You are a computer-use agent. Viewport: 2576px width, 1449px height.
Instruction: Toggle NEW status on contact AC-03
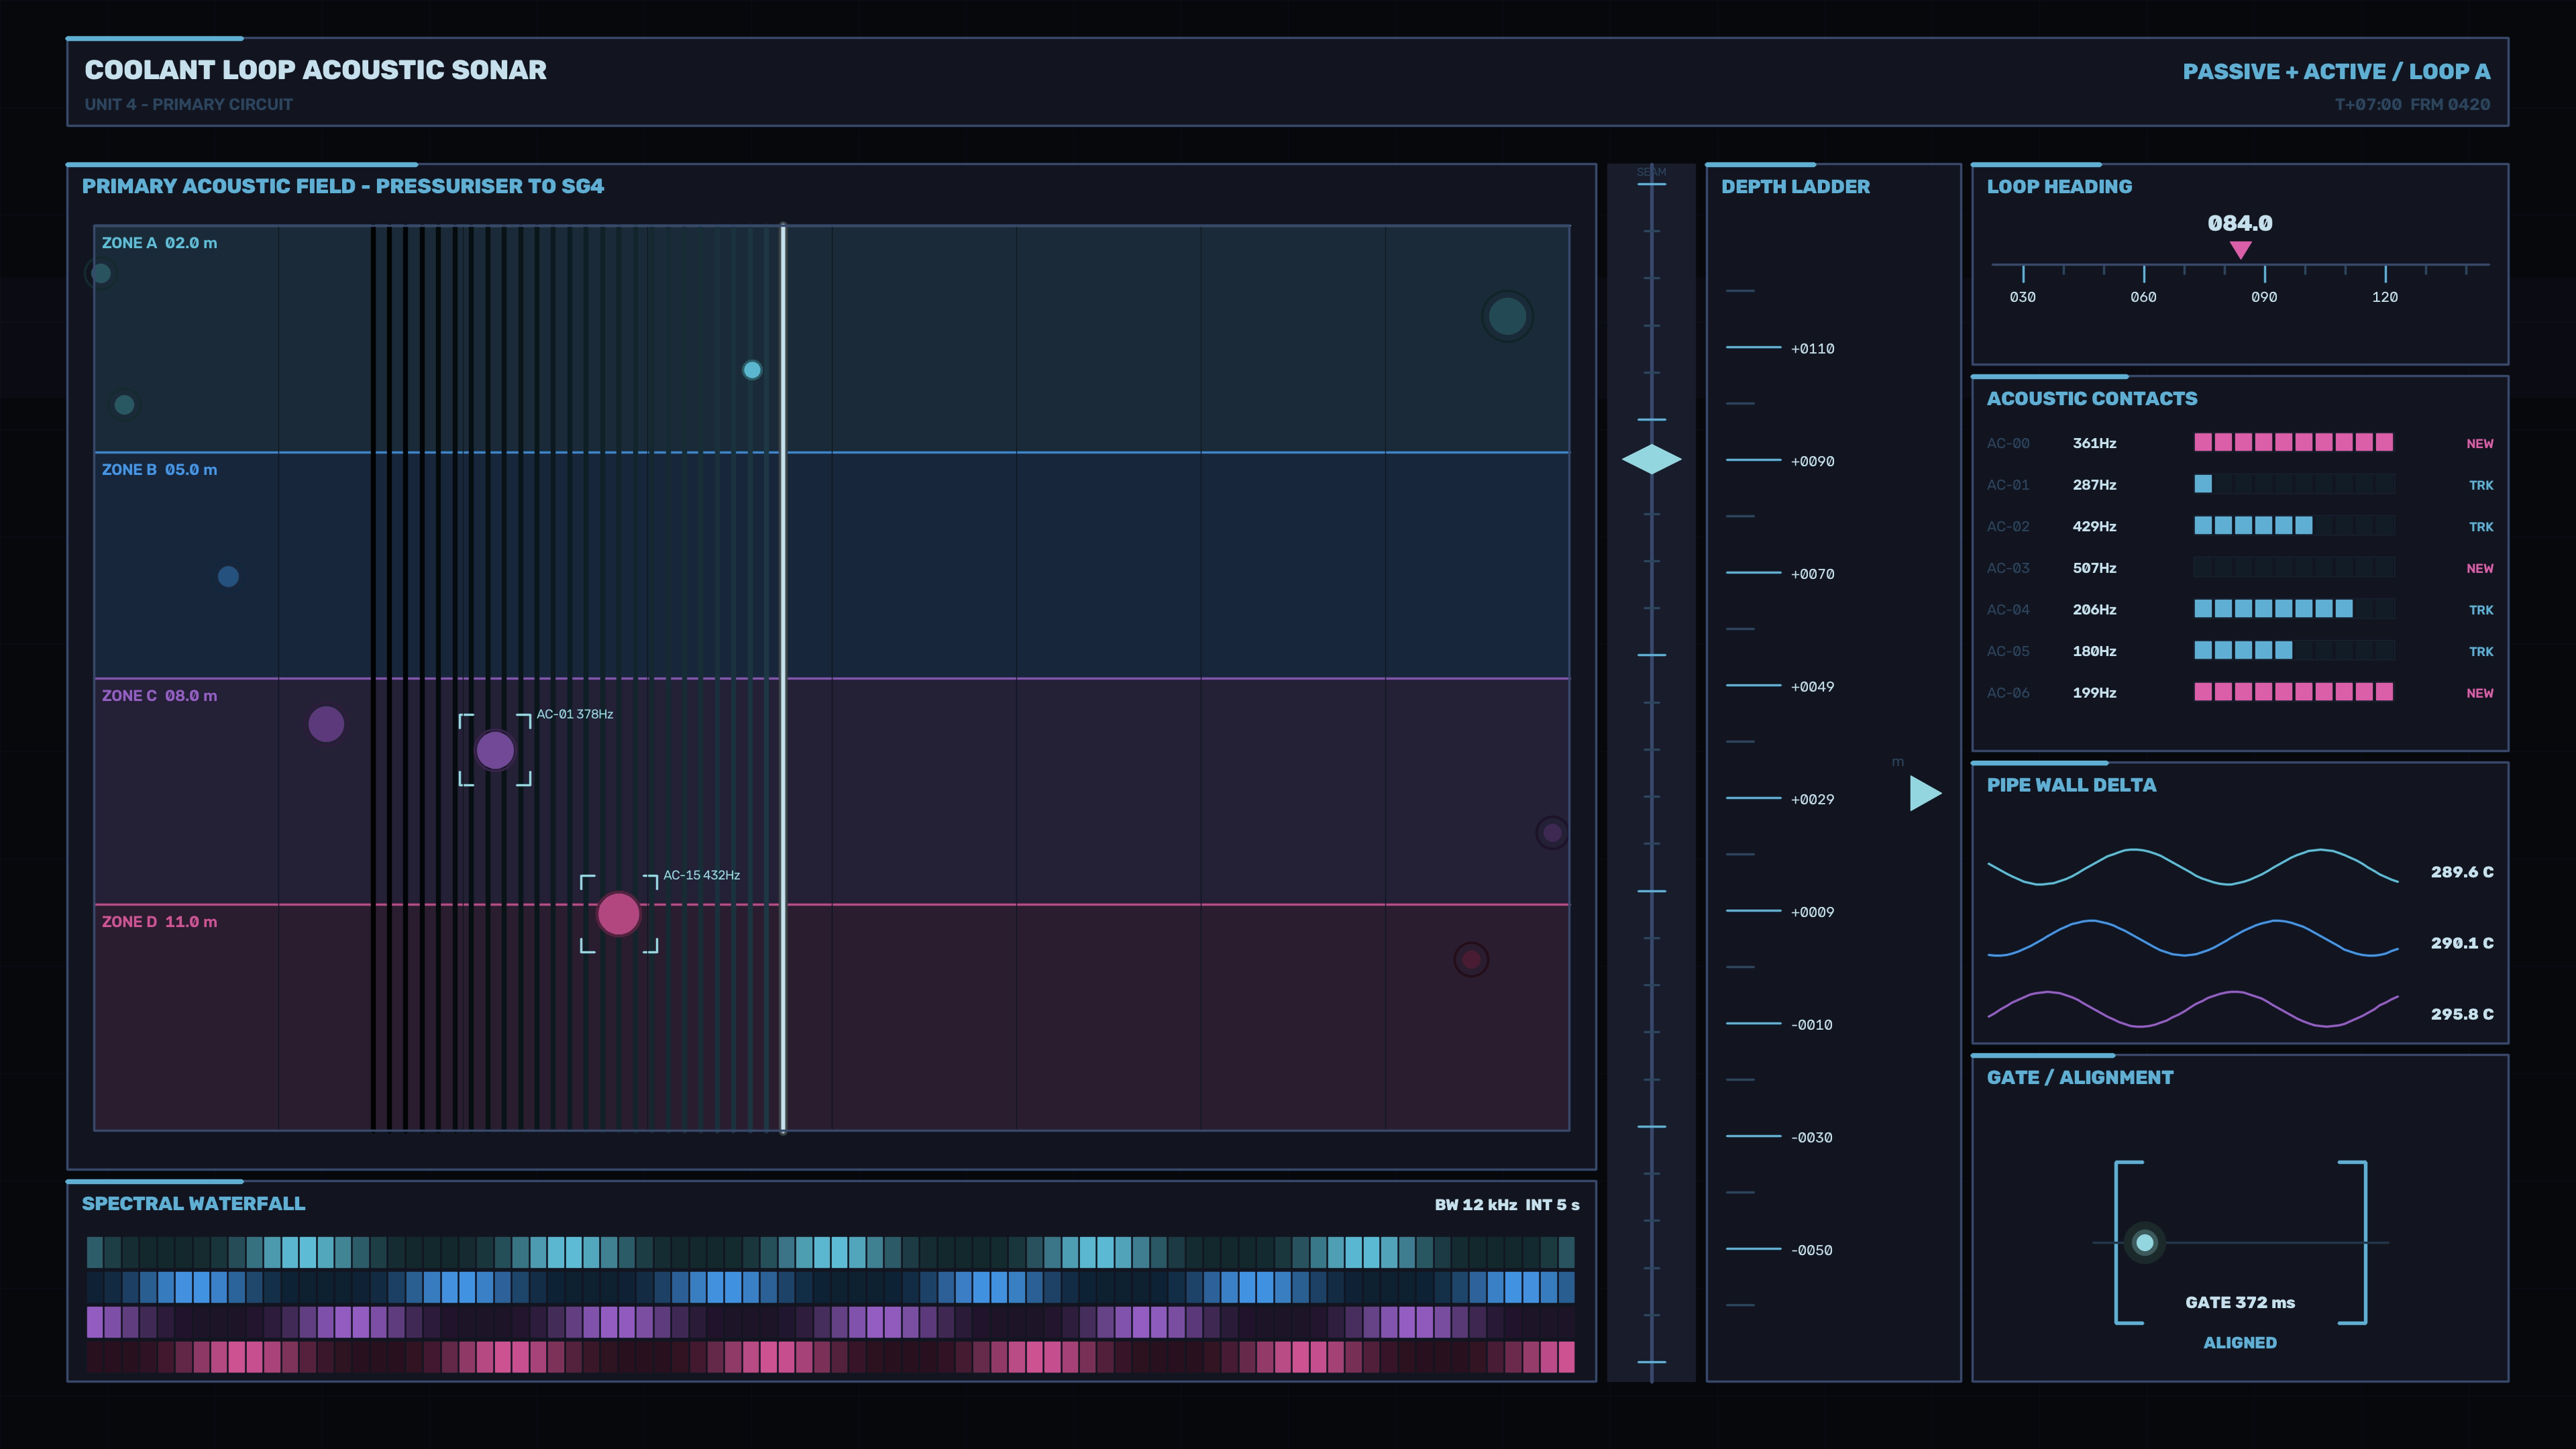(2479, 568)
